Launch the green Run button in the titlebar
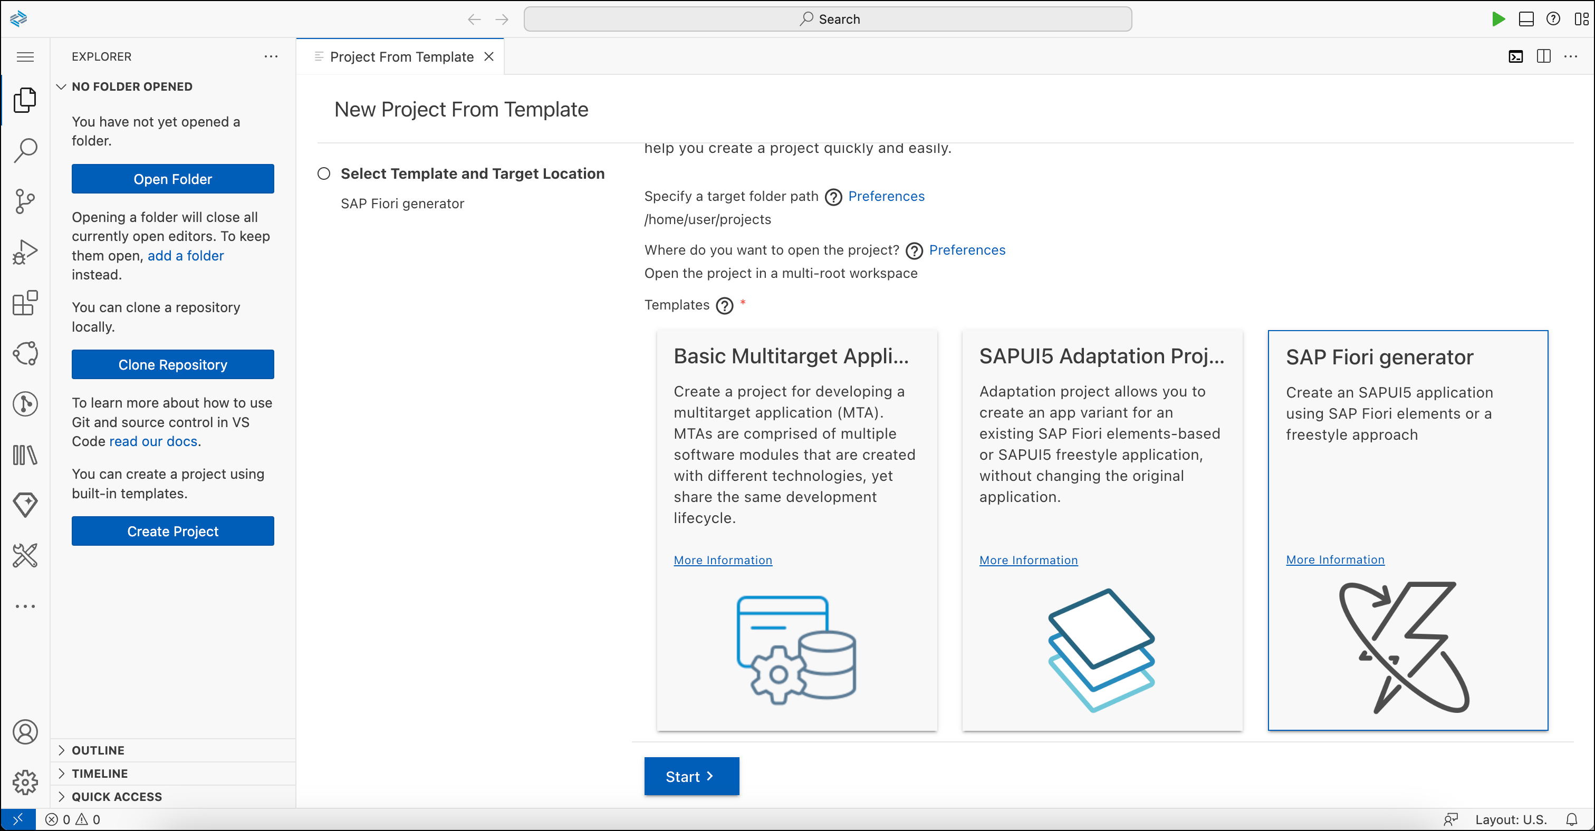1595x831 pixels. pos(1498,19)
